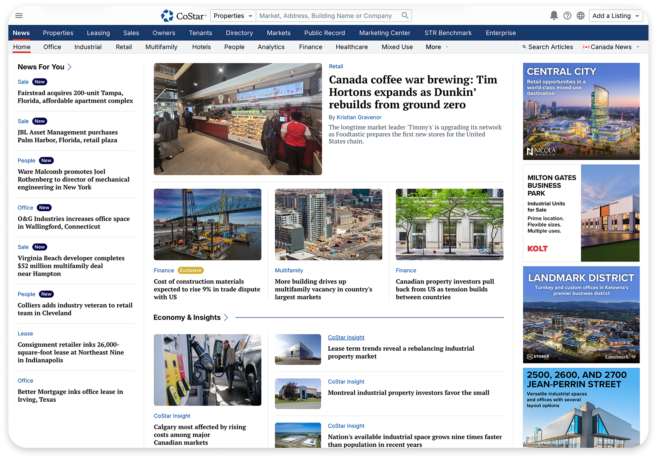Switch to the News tab
The image size is (657, 459).
tap(21, 33)
